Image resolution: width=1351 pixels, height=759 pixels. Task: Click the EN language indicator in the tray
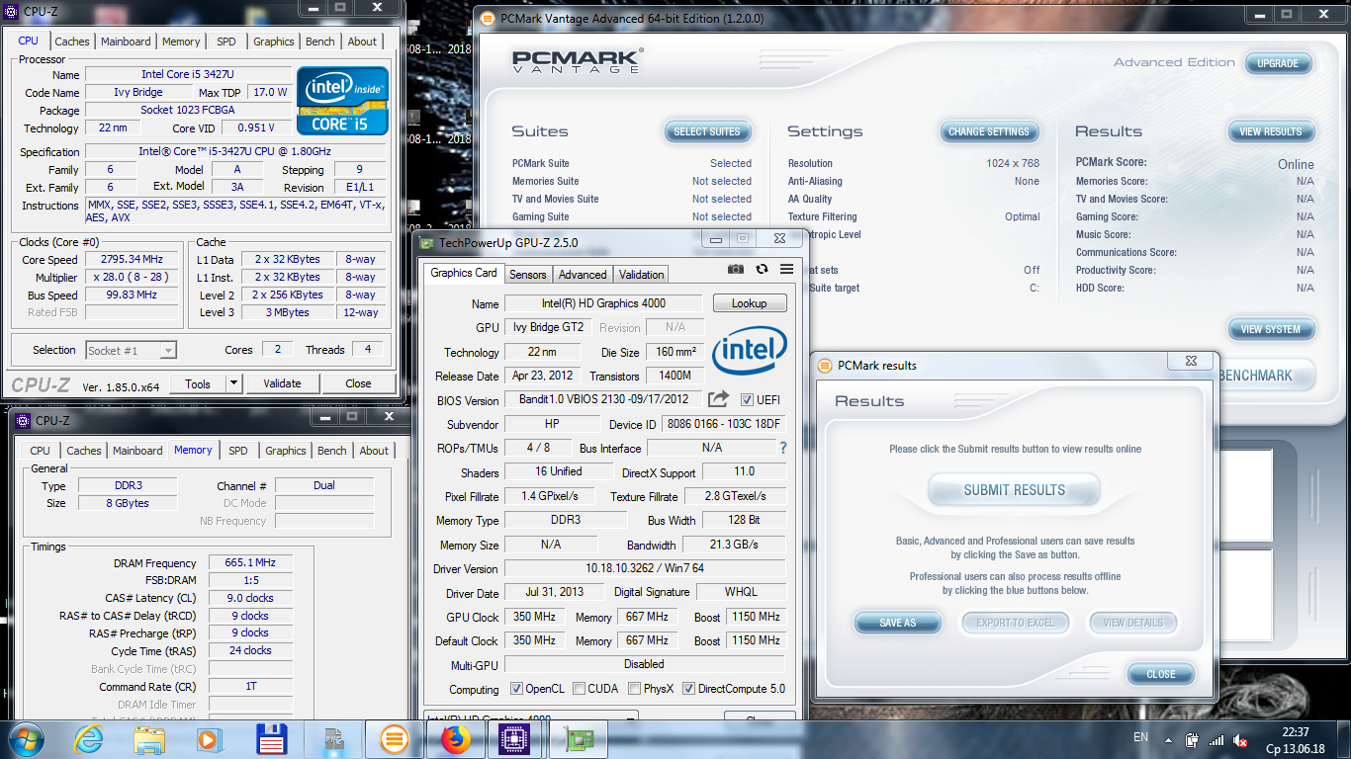click(1140, 737)
